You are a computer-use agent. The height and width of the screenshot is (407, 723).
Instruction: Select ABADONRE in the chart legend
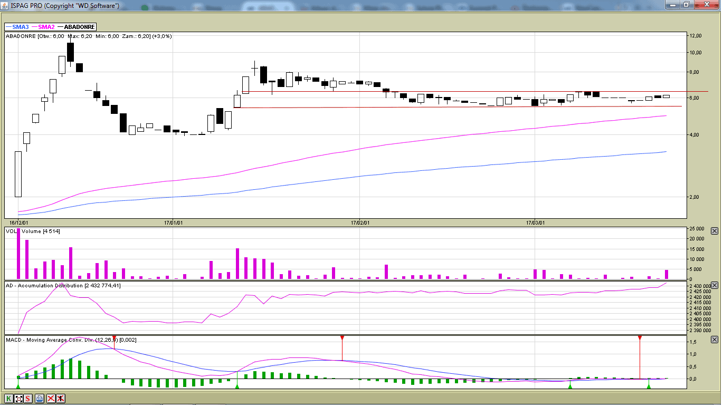point(79,27)
